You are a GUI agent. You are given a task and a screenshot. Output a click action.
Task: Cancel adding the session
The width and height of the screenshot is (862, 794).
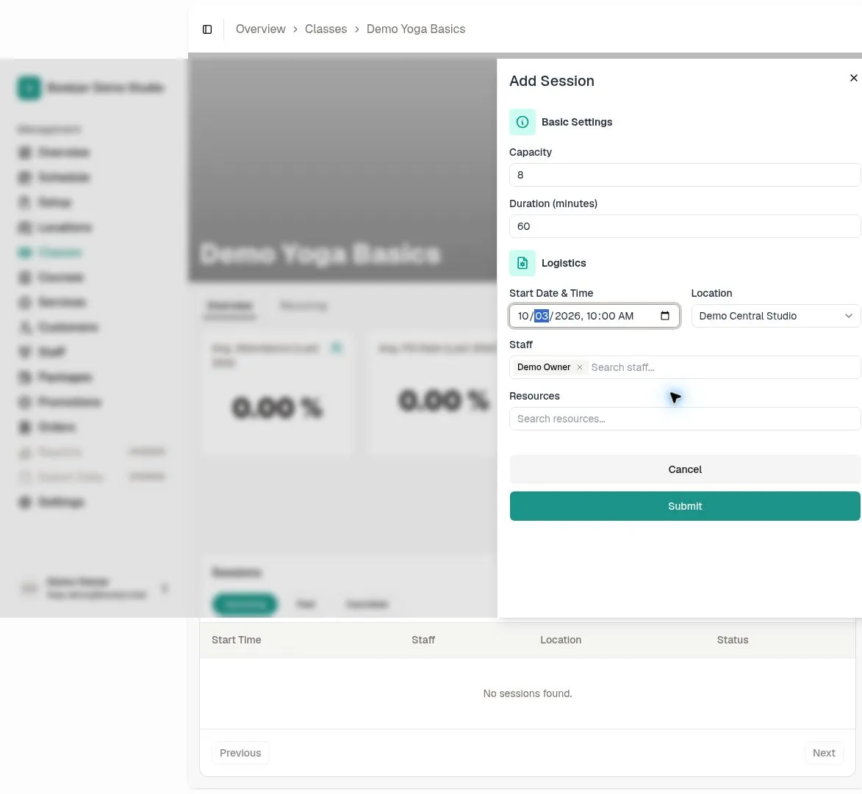pos(684,469)
